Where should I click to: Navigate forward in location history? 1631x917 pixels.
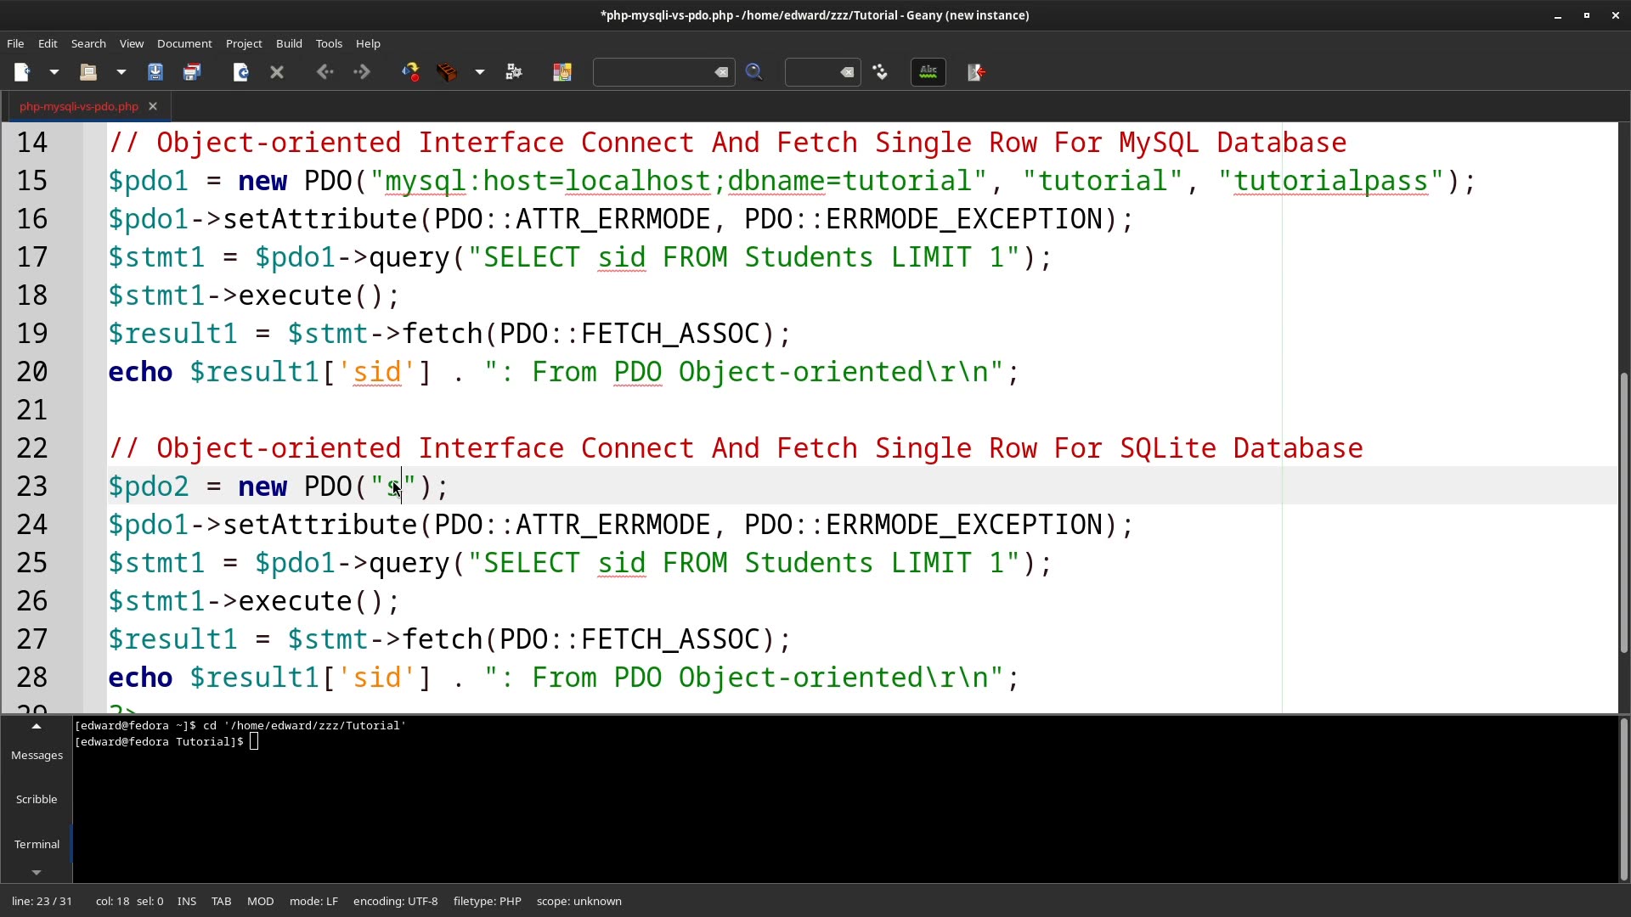[361, 72]
